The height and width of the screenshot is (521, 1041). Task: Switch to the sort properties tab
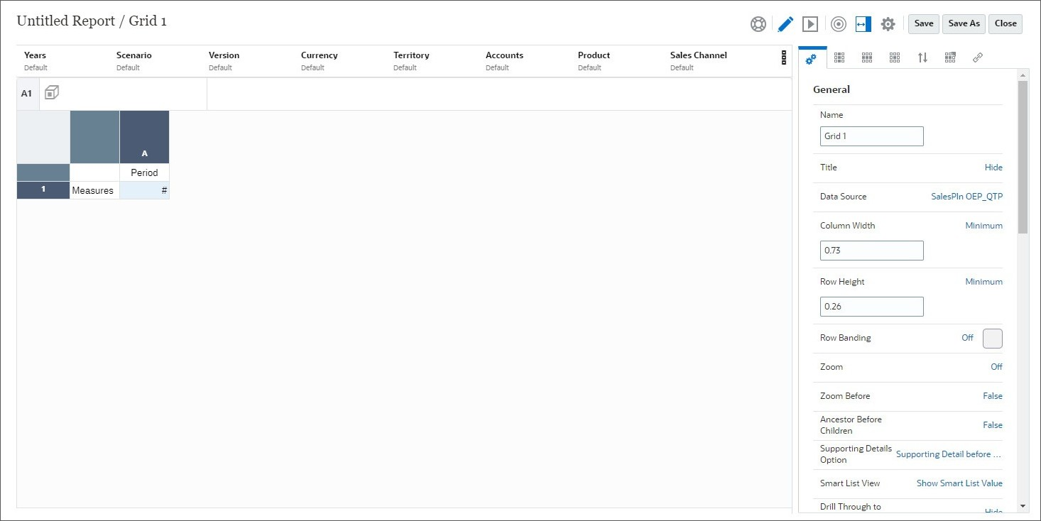click(x=922, y=57)
